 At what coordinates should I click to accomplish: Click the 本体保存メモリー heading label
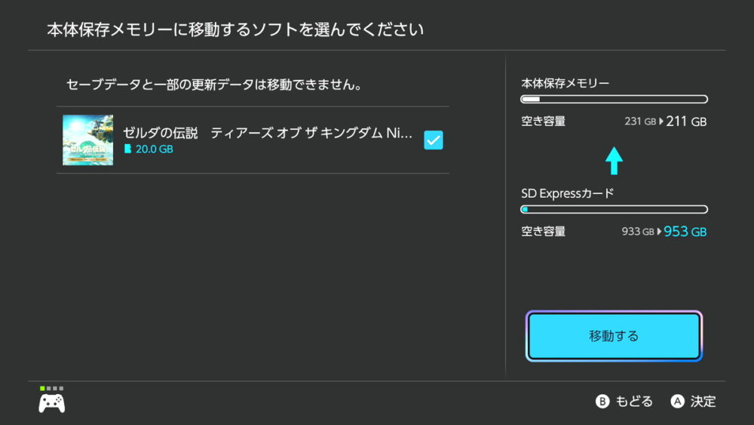coord(565,83)
